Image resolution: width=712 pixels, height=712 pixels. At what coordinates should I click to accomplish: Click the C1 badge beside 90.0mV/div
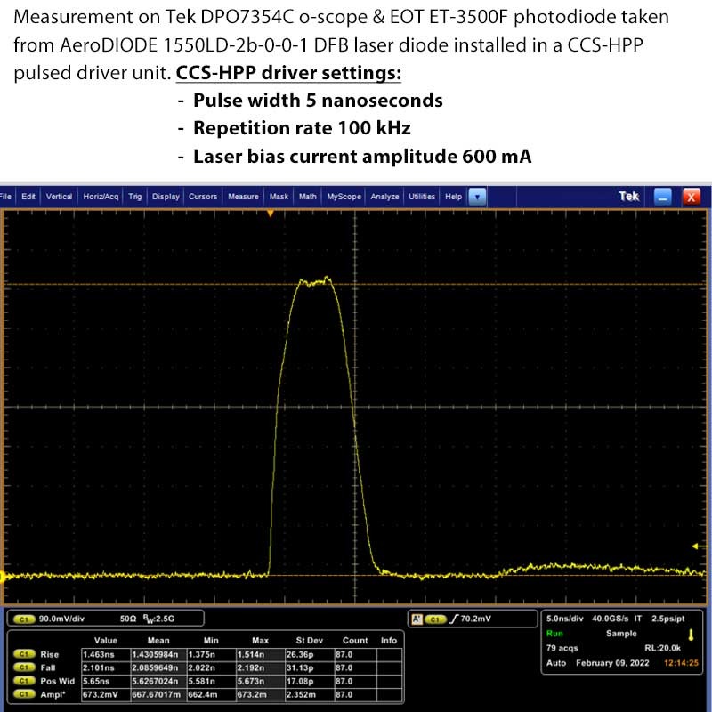coord(25,619)
